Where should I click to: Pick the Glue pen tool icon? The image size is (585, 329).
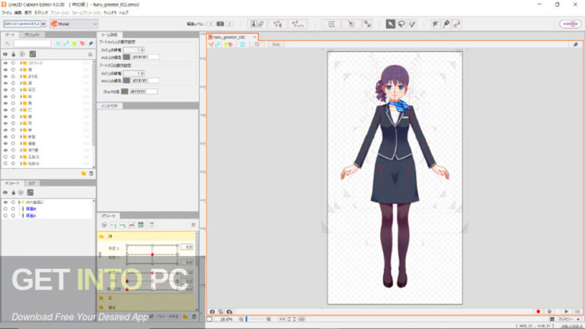click(x=446, y=24)
